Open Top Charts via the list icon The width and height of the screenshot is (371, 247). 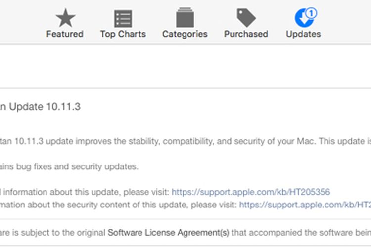tap(123, 19)
